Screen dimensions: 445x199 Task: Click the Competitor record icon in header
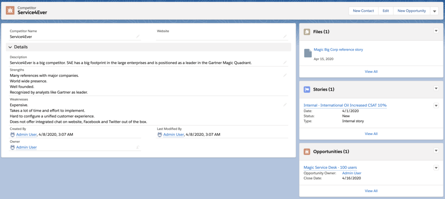10,11
